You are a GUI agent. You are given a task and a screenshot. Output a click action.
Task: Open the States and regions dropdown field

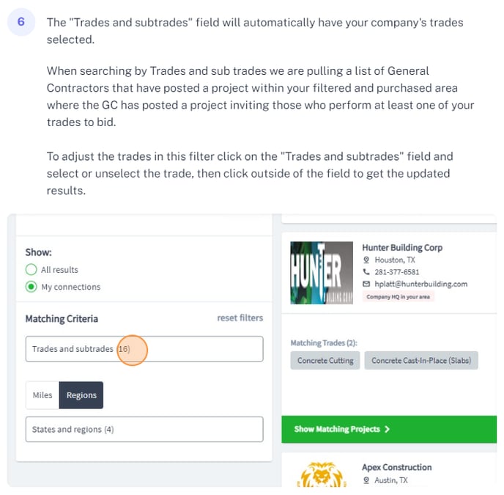[x=144, y=429]
